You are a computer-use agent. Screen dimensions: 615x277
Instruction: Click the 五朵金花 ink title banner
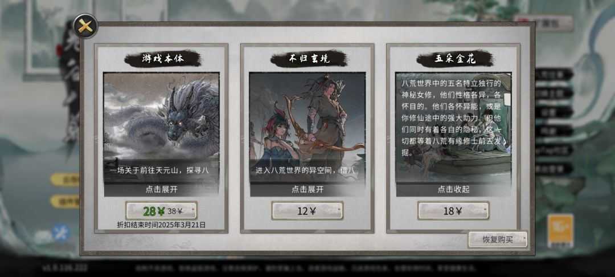coord(454,59)
